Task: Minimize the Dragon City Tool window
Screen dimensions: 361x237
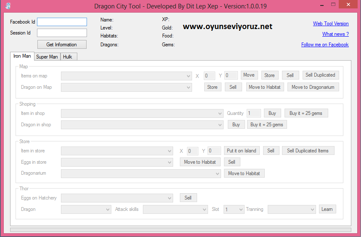Action: point(322,5)
